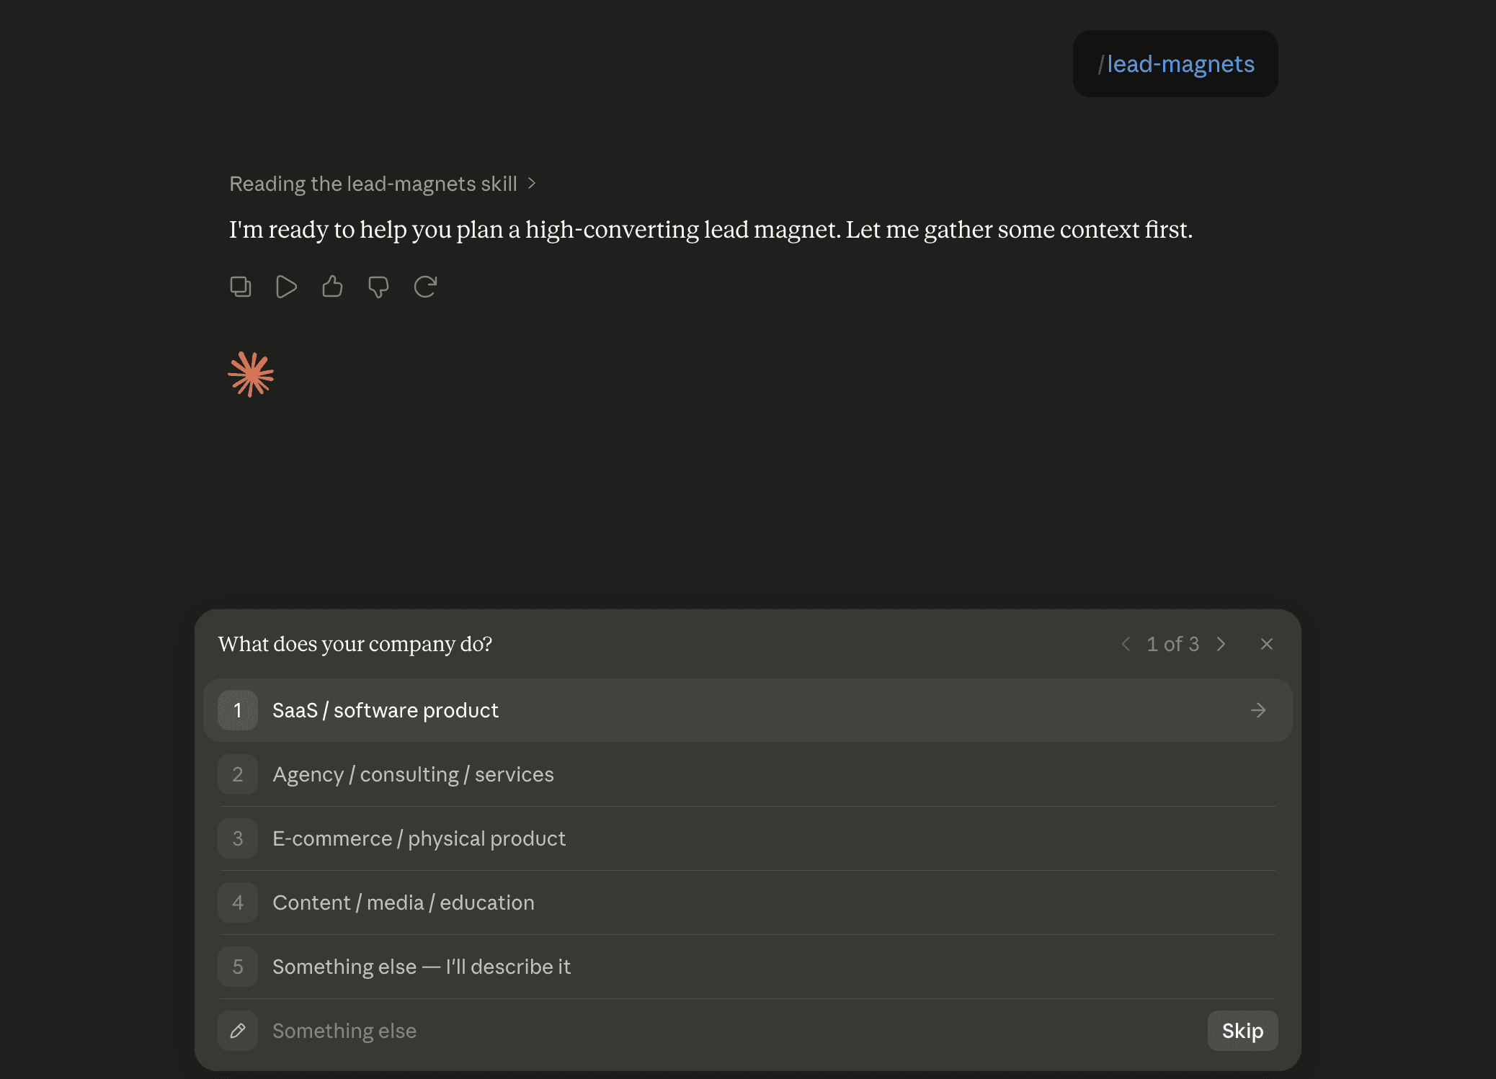Go to previous question with left chevron
1496x1079 pixels.
pyautogui.click(x=1126, y=644)
